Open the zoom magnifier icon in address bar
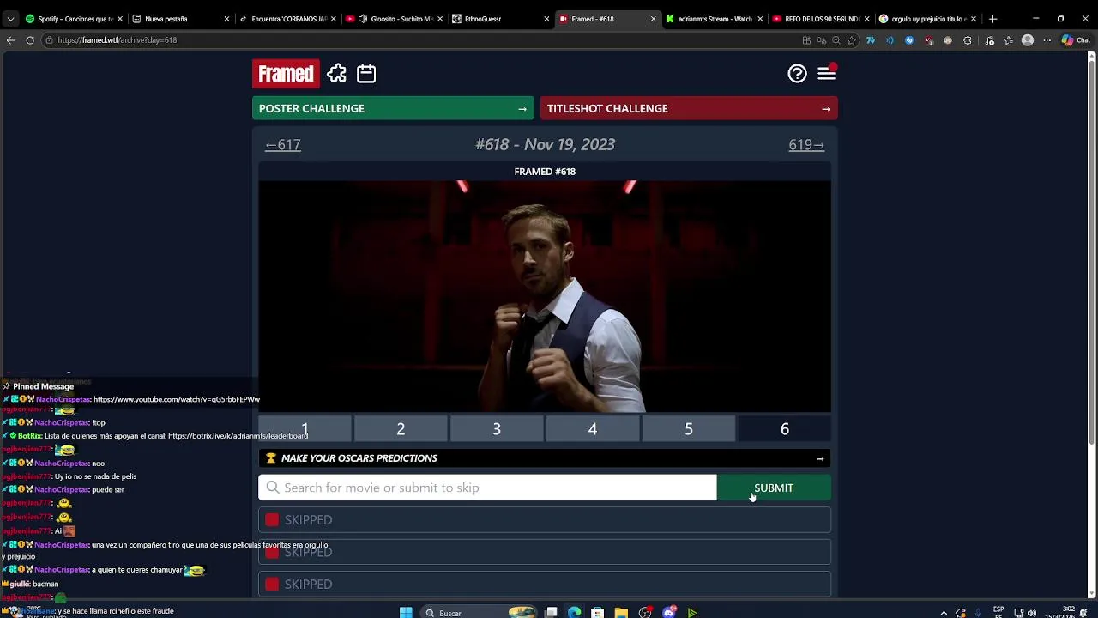The image size is (1098, 618). click(836, 40)
